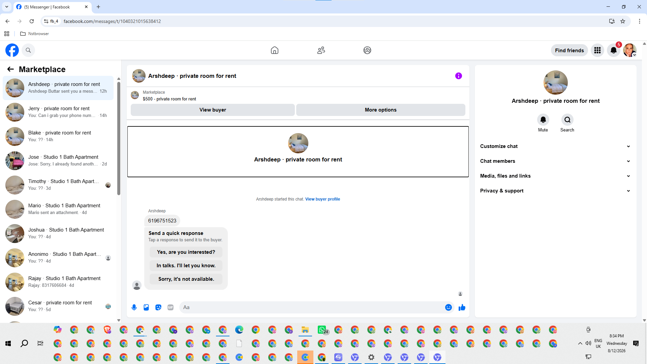Click Find friends button
This screenshot has height=364, width=647.
(x=569, y=50)
